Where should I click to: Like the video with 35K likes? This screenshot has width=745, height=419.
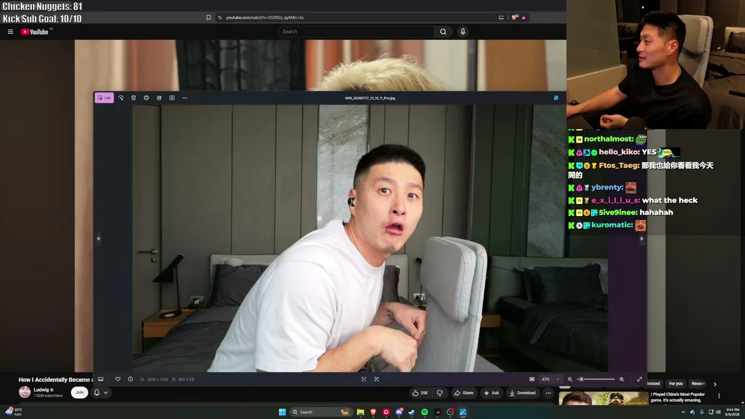420,393
